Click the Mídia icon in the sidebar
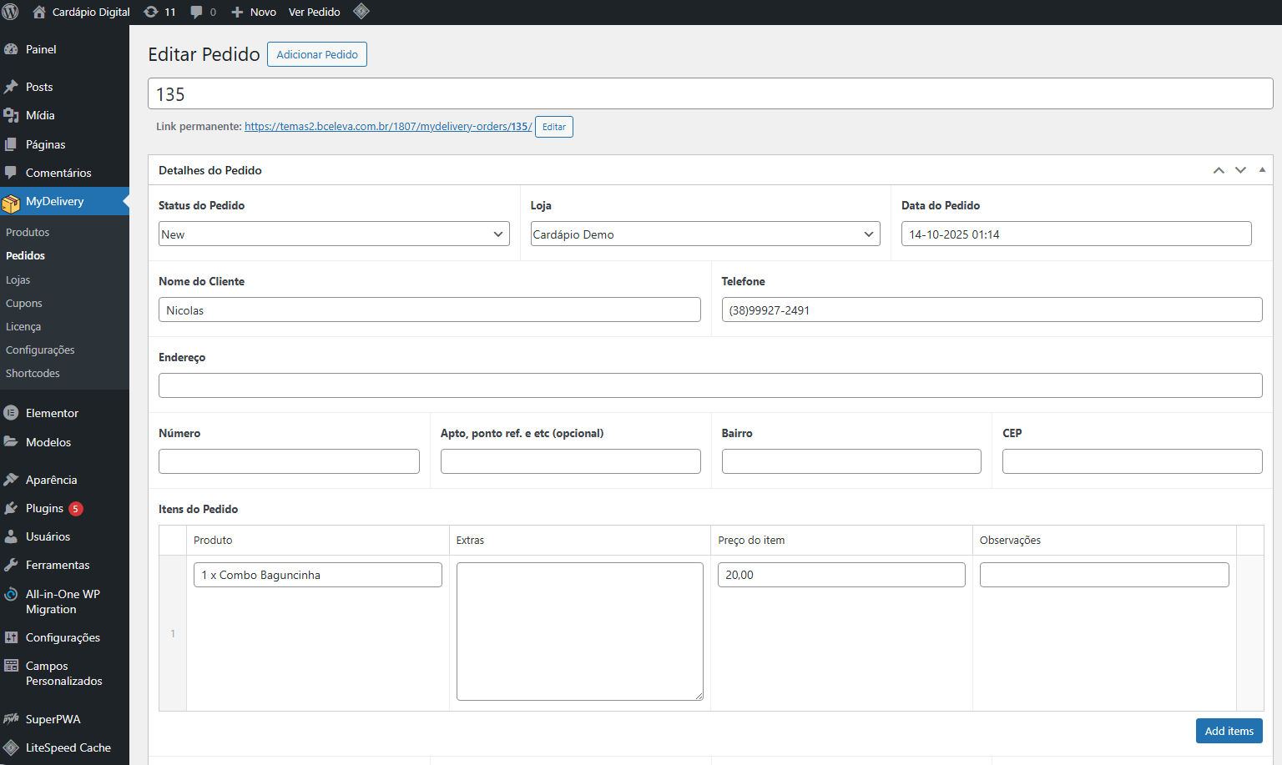The width and height of the screenshot is (1282, 765). [11, 115]
